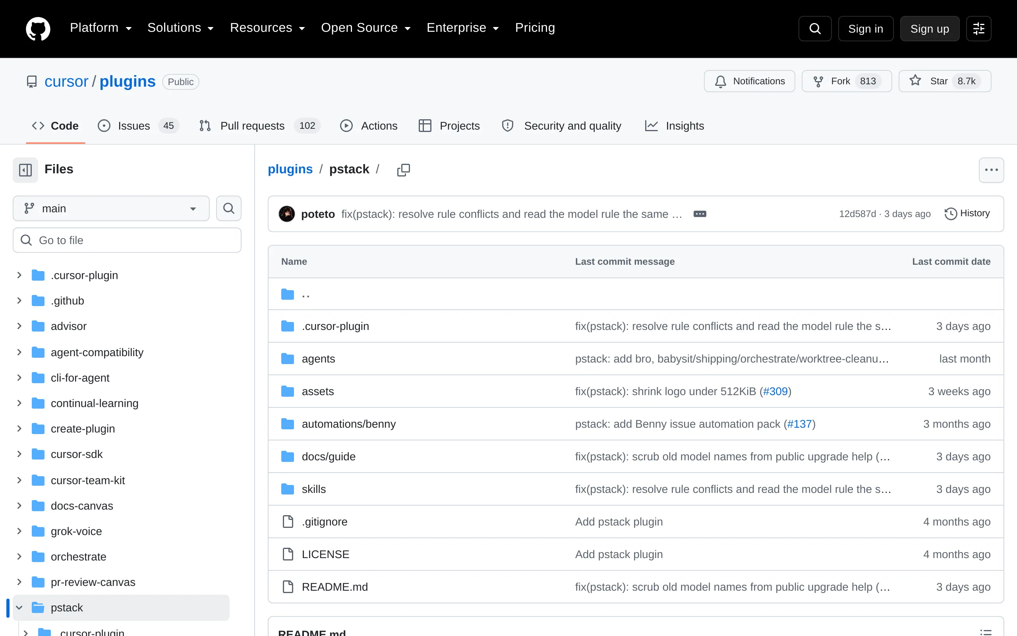1017x636 pixels.
Task: Open the Platform menu
Action: click(101, 28)
